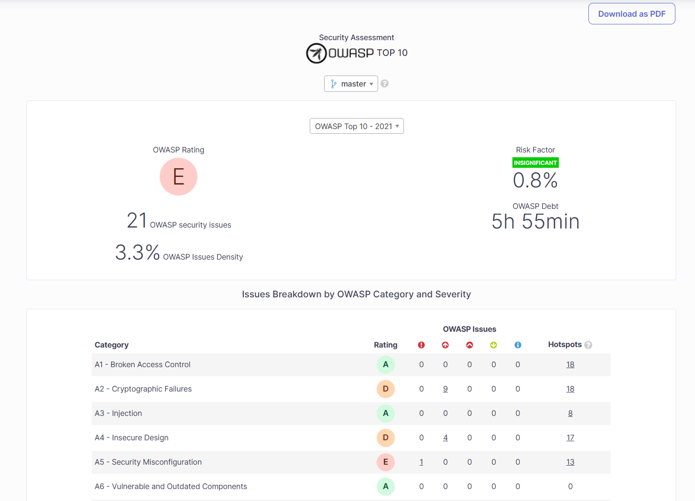
Task: Click the info severity blue icon header
Action: coord(518,345)
